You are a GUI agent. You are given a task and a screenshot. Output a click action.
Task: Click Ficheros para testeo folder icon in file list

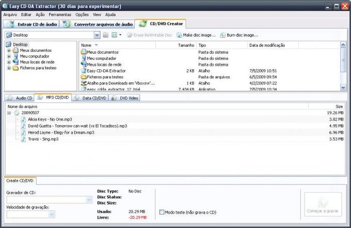[84, 77]
